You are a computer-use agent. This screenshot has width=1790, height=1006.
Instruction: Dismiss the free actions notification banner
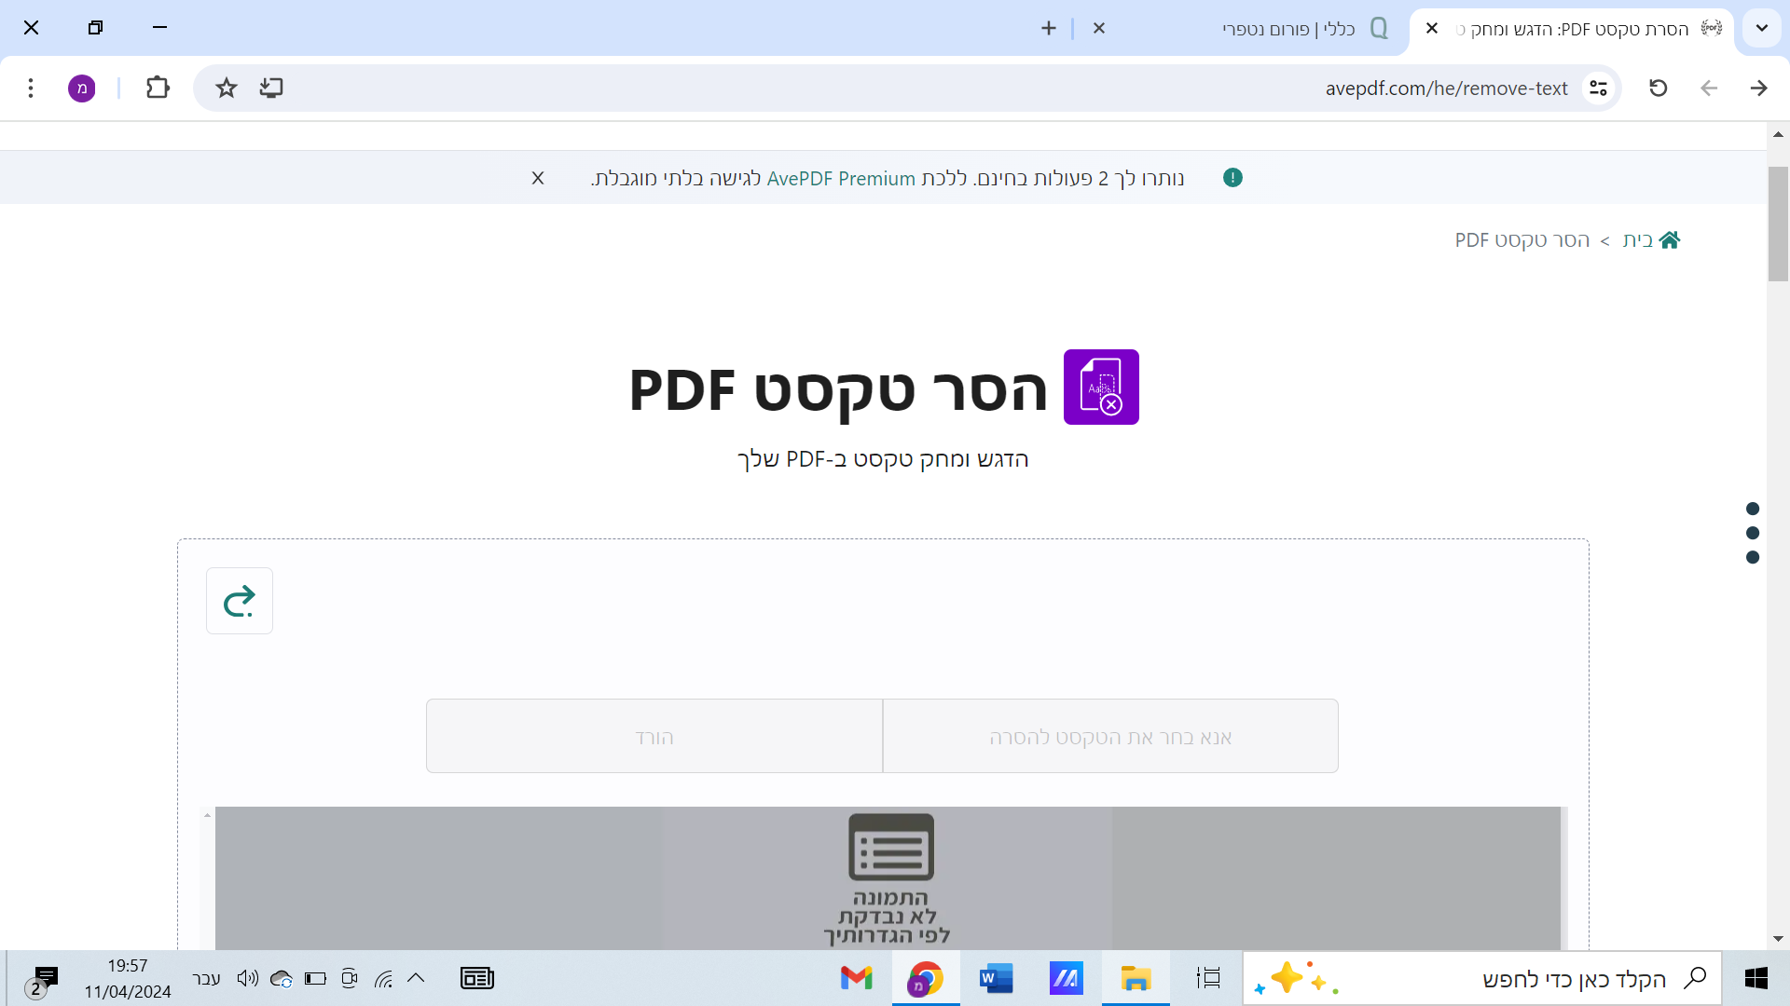(x=538, y=178)
